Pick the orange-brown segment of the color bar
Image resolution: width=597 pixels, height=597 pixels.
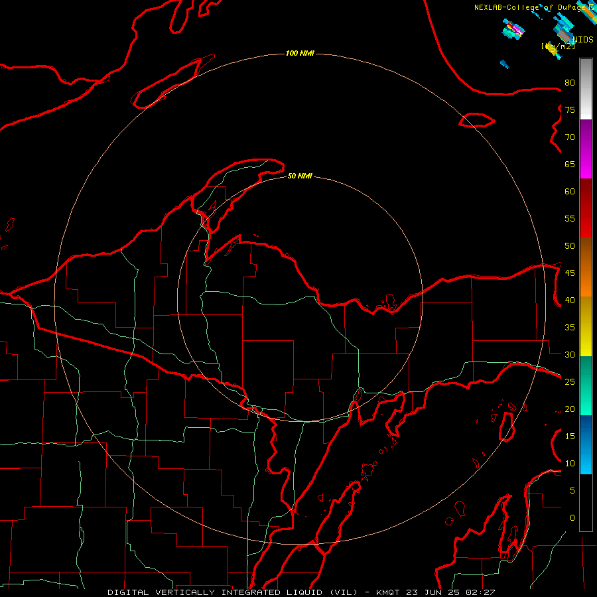[x=586, y=267]
